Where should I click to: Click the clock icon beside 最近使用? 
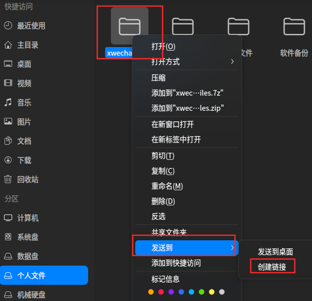(x=8, y=25)
